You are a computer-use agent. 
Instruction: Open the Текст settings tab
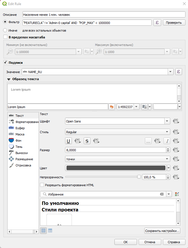coord(23,116)
